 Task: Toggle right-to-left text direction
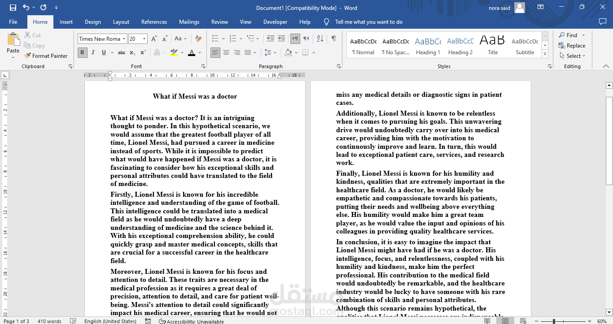coord(306,39)
